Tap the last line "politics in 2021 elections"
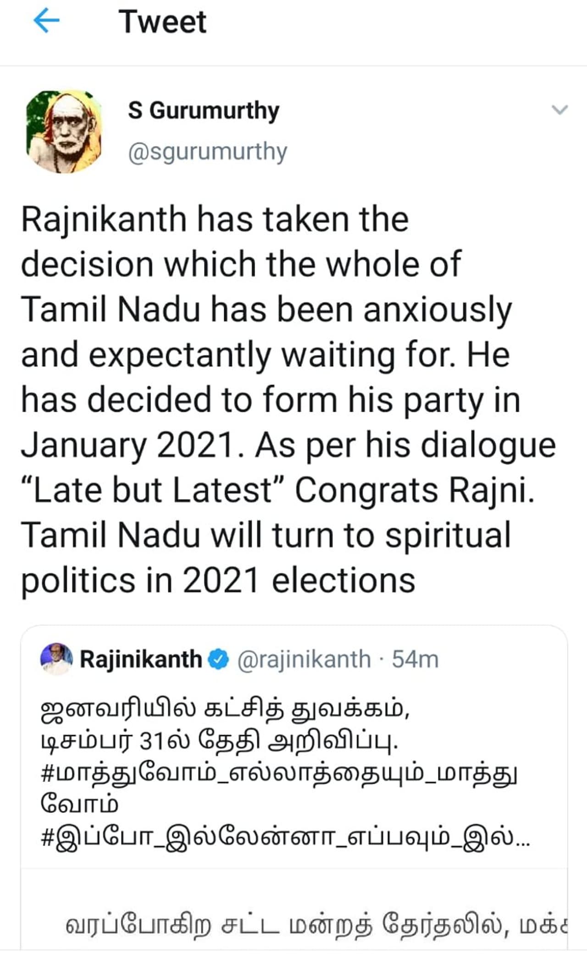 (218, 580)
